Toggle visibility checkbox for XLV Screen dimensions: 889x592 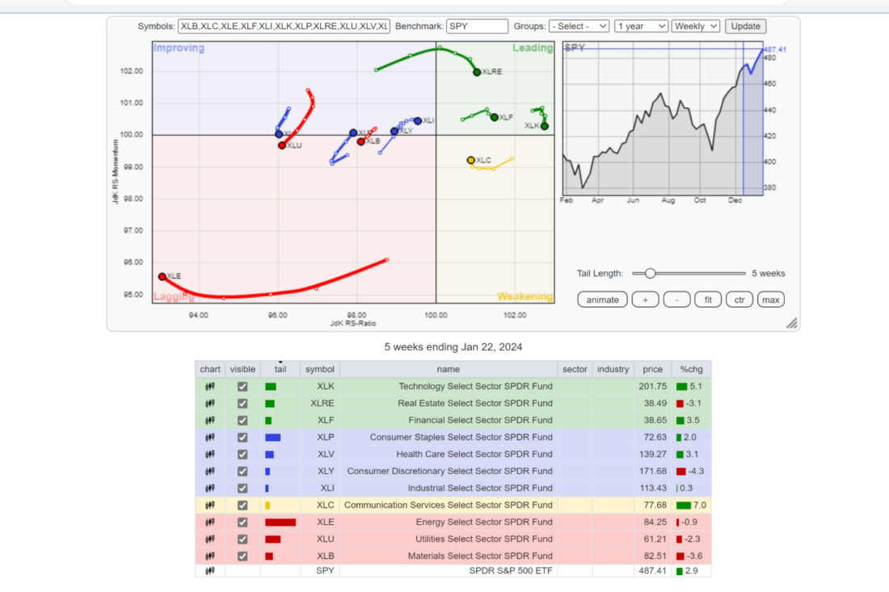tap(242, 455)
